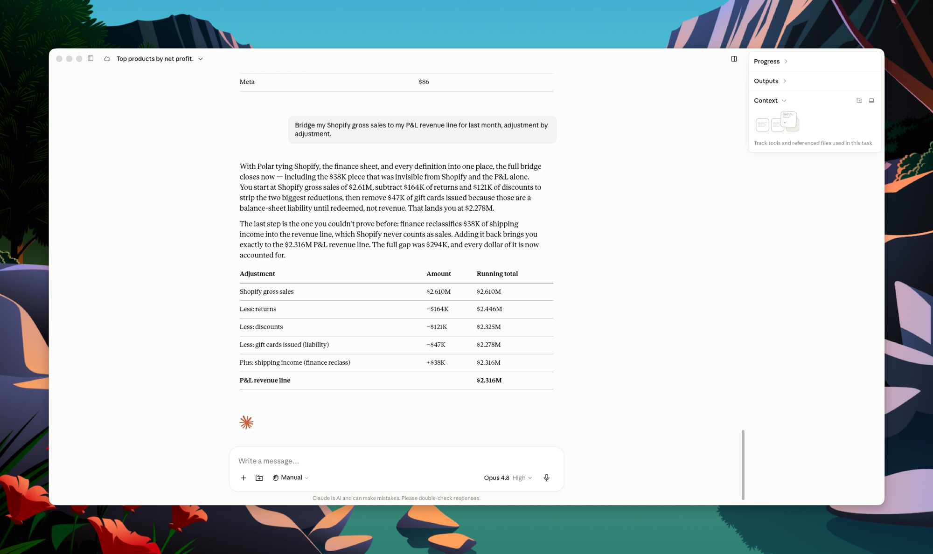The height and width of the screenshot is (554, 933).
Task: Click the cloud icon beside the title
Action: pyautogui.click(x=107, y=59)
